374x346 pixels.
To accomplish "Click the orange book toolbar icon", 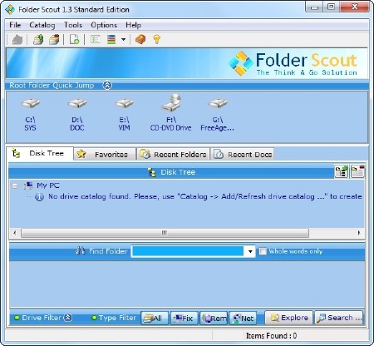I will (140, 39).
